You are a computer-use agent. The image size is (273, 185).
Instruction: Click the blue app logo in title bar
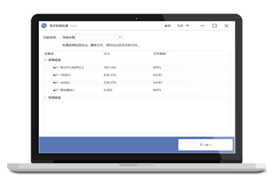click(44, 26)
